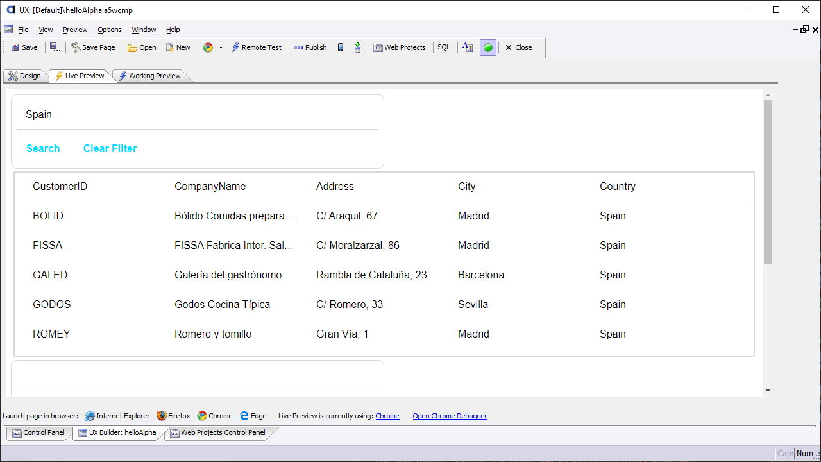821x462 pixels.
Task: Click the Address column header
Action: pos(335,186)
